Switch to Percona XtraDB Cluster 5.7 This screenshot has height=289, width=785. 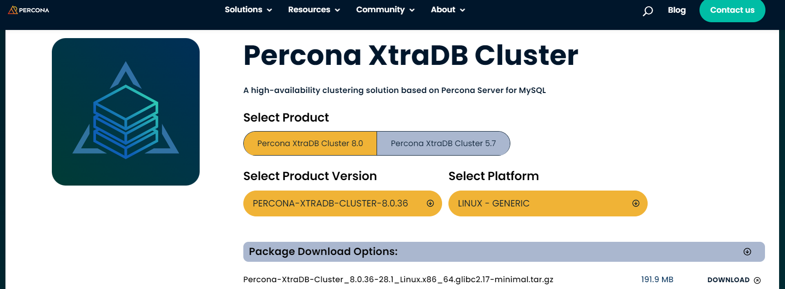point(443,143)
